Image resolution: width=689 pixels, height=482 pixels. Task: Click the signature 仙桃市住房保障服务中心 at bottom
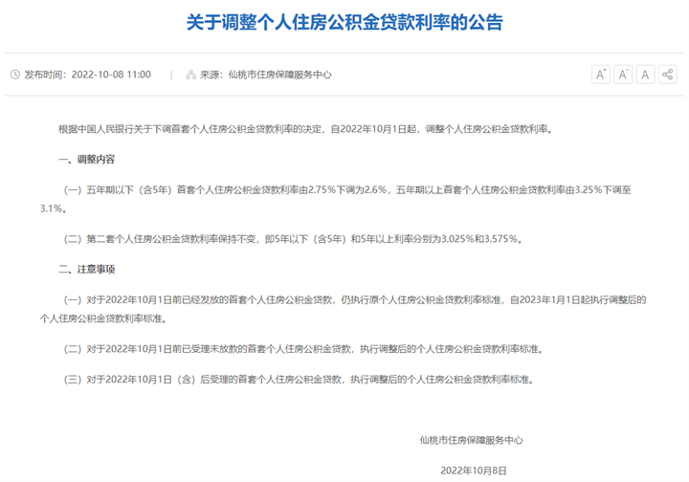pos(471,440)
